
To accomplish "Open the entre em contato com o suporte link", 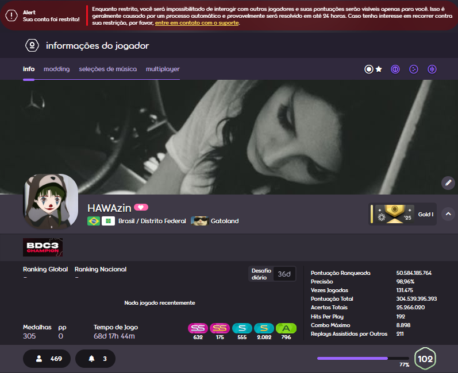I will [197, 23].
